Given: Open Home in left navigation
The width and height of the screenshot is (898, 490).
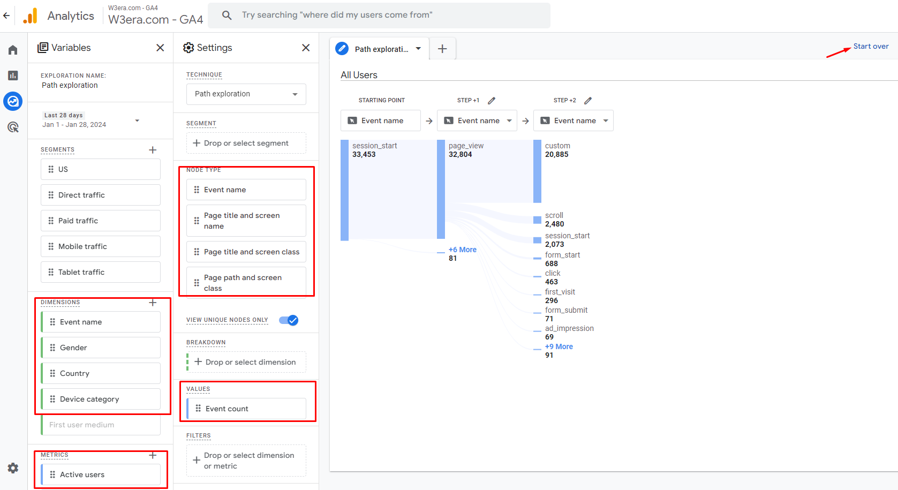Looking at the screenshot, I should pyautogui.click(x=13, y=50).
